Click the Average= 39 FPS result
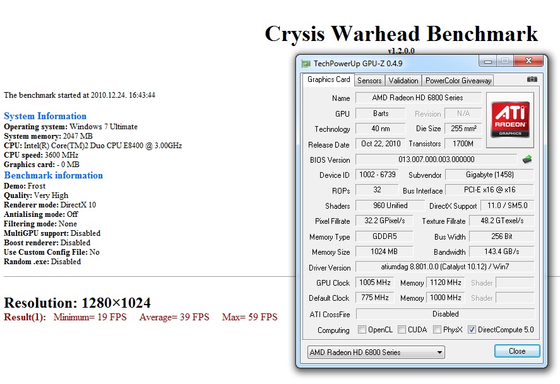 pos(174,317)
